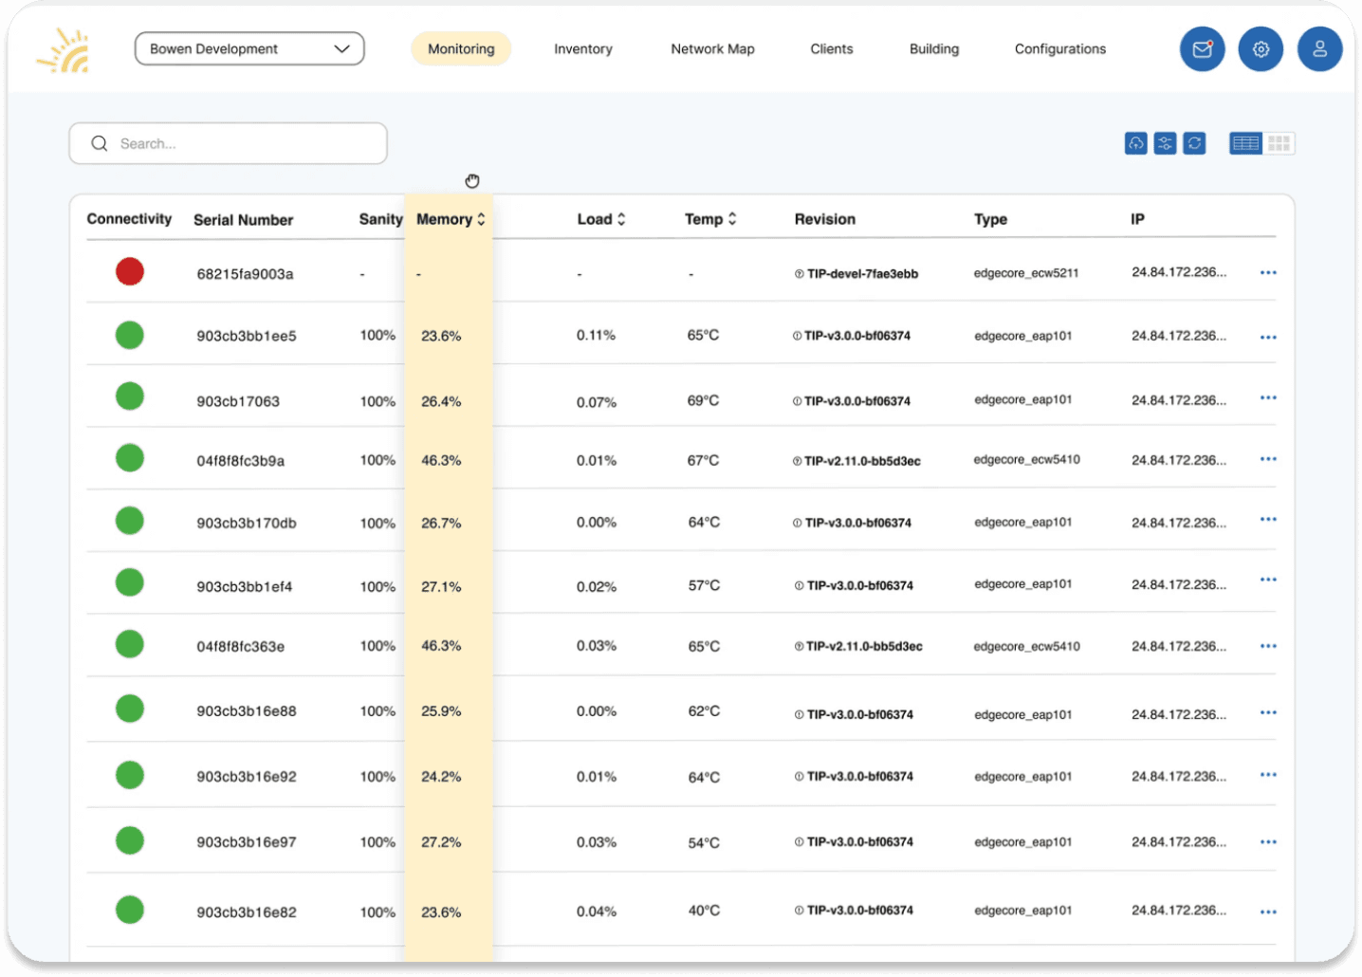Open actions menu for 903cb3bb1ee5
Viewport: 1362px width, 977px height.
[1268, 338]
